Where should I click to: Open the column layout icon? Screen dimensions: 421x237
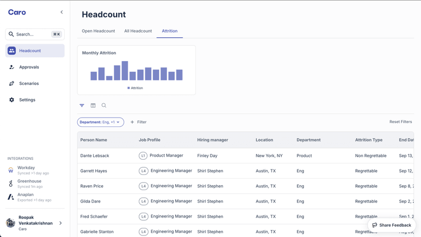point(93,106)
